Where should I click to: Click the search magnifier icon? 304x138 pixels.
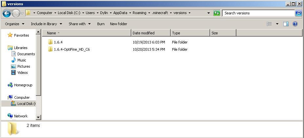(x=298, y=13)
